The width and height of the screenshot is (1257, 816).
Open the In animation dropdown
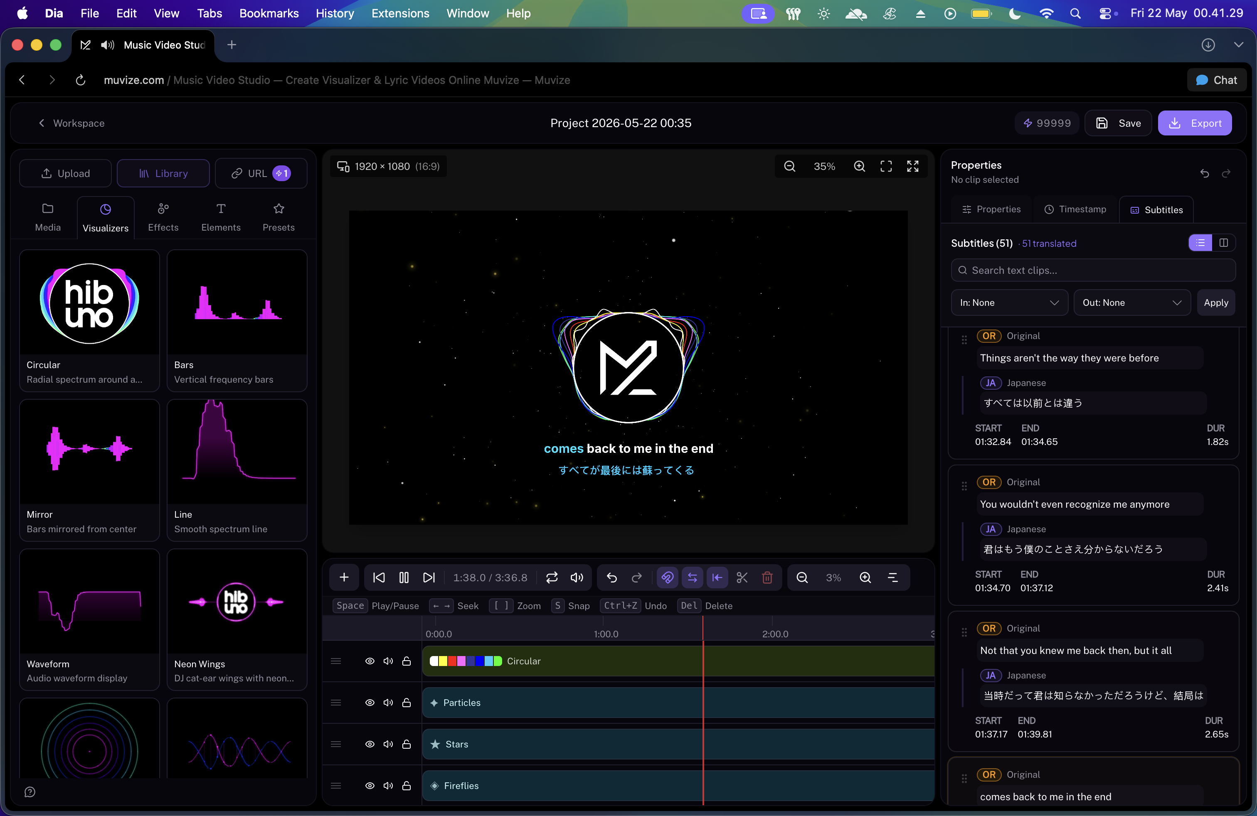pos(1009,302)
